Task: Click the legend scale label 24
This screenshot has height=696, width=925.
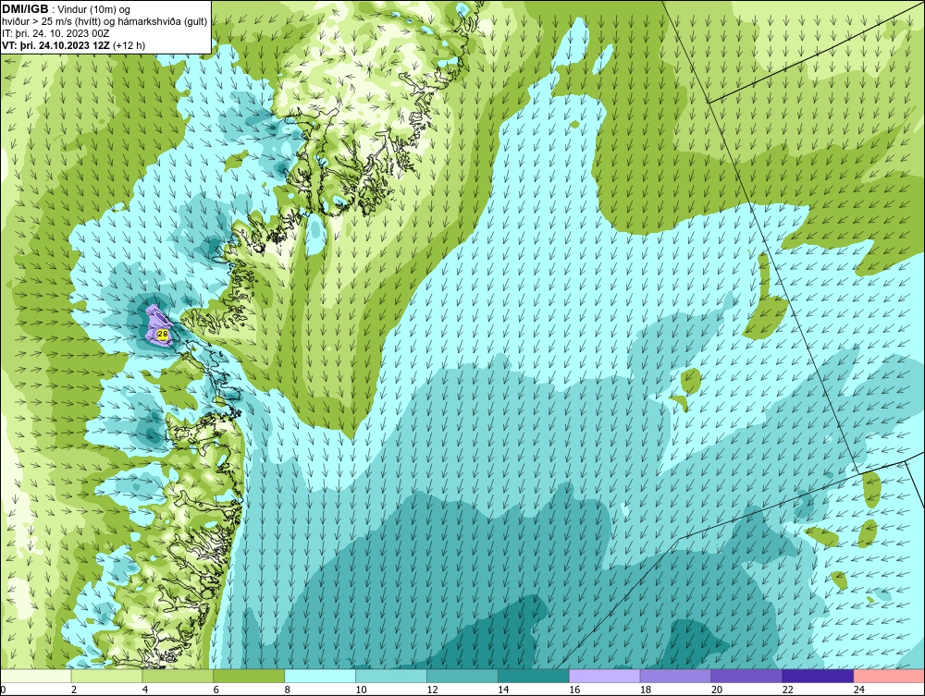Action: pyautogui.click(x=859, y=690)
